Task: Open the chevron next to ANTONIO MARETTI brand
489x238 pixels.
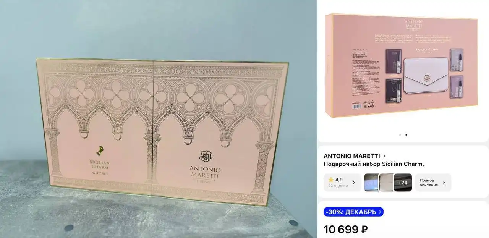Action: tap(384, 156)
